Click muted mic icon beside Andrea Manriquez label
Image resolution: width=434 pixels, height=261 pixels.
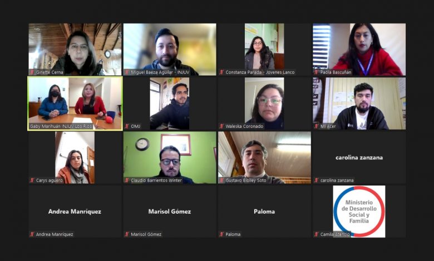[x=32, y=234]
